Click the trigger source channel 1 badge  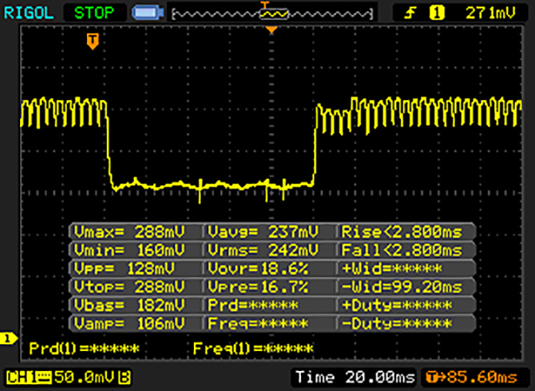[x=435, y=13]
